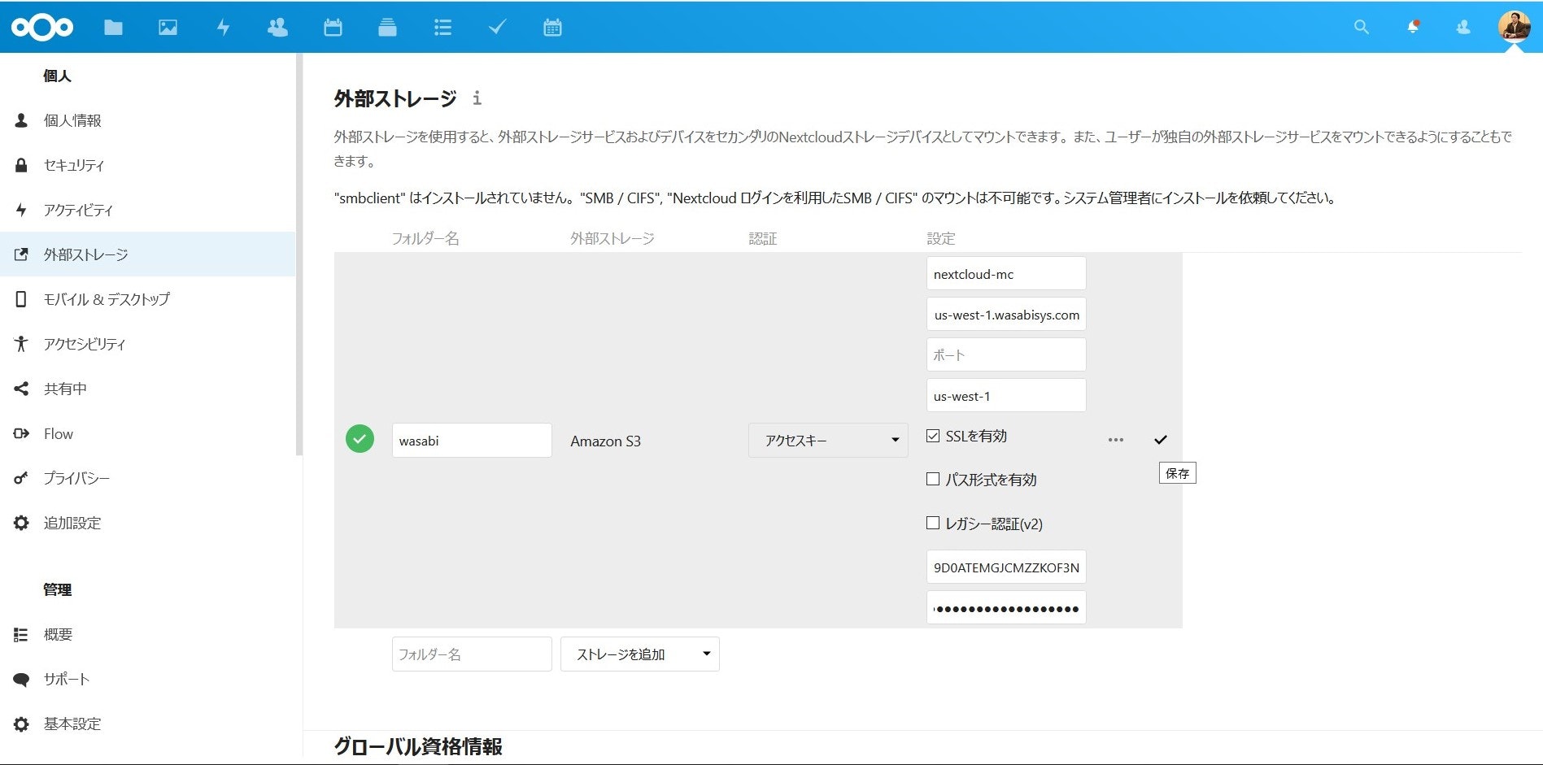
Task: Open the contacts menu icon in top right
Action: 1462,28
